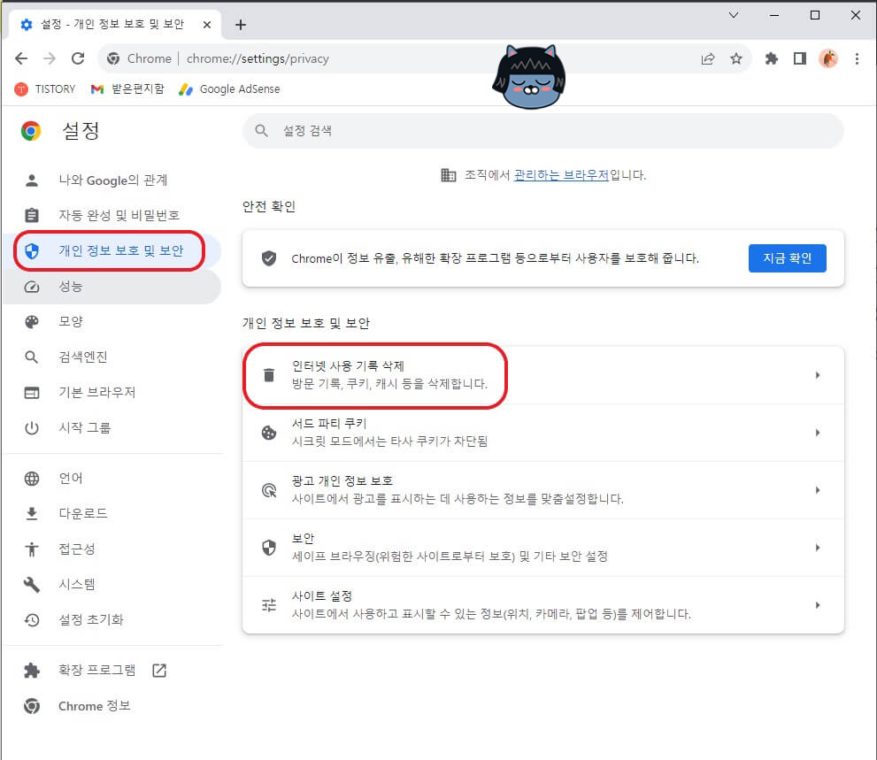Open the Extensions puzzle icon
The height and width of the screenshot is (760, 877).
(x=771, y=58)
